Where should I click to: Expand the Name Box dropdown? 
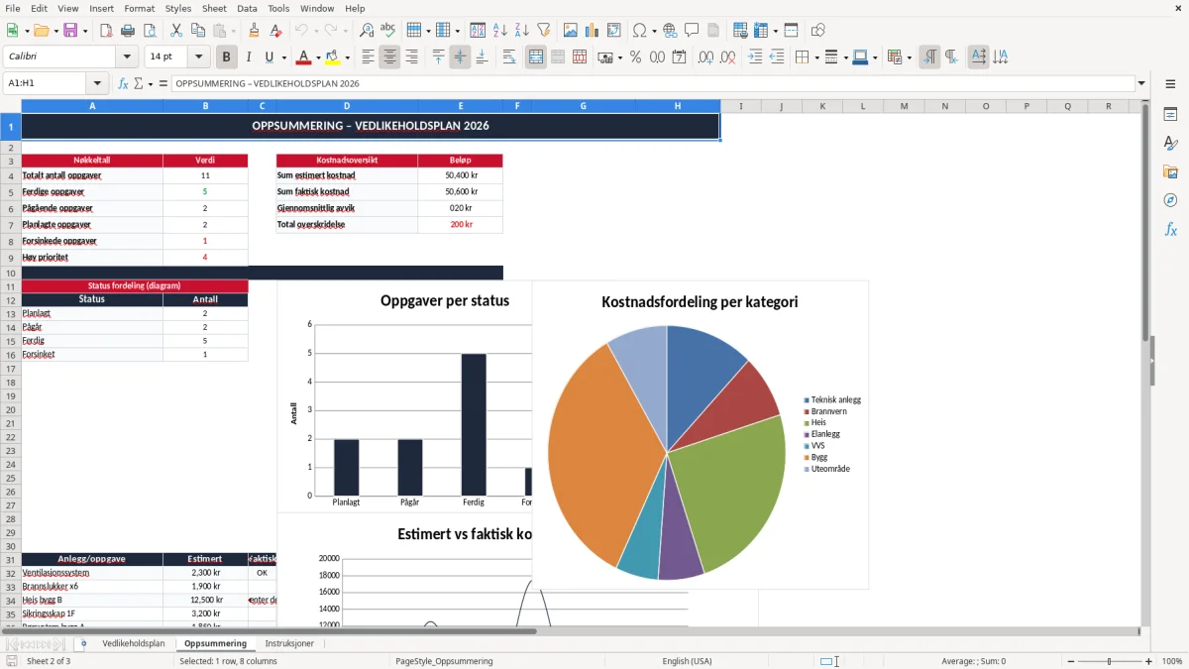coord(97,84)
